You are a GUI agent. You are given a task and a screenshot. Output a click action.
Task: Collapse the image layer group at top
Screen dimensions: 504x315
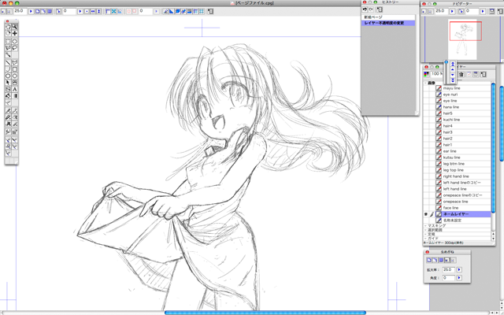point(425,82)
